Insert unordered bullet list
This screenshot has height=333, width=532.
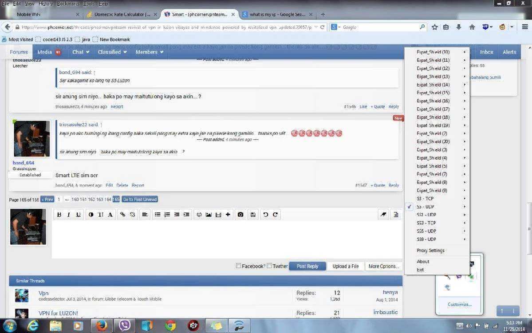(158, 215)
